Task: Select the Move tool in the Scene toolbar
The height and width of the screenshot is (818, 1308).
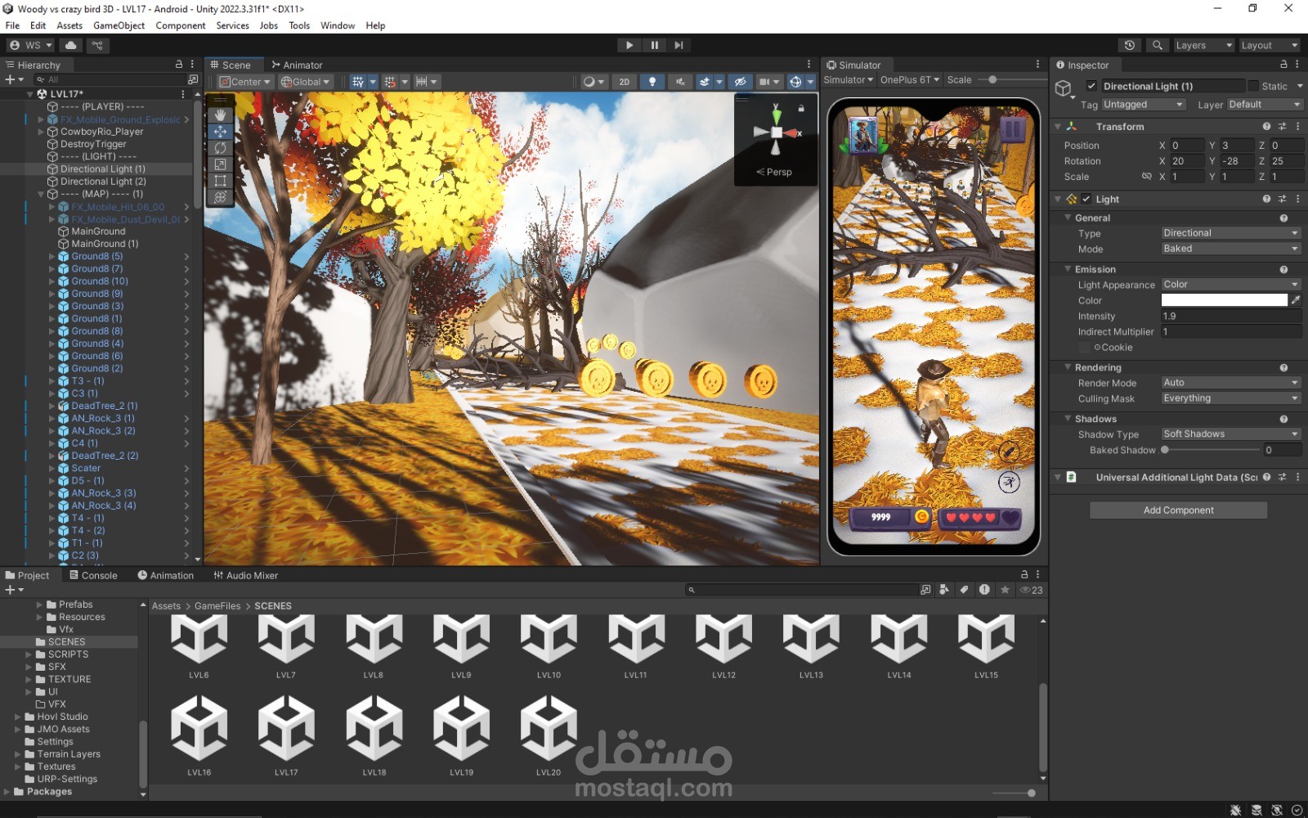Action: (220, 132)
